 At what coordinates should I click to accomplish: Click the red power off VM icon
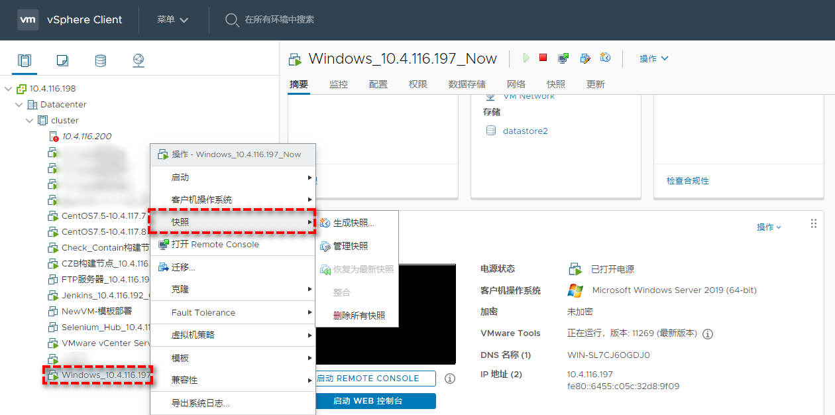click(543, 58)
